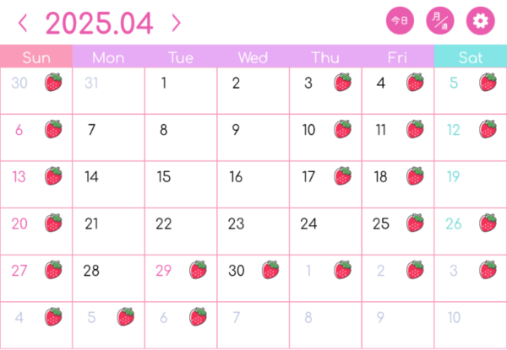Click the strawberry icon on April 3
This screenshot has width=507, height=350.
tap(343, 83)
